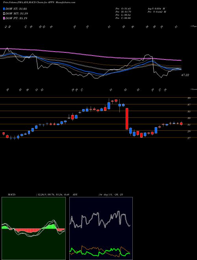Click the 'Pre O: 31.43' value
Screen dimensions: 197x260
pos(123,9)
